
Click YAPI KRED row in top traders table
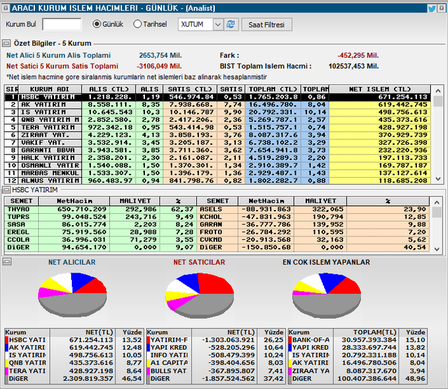[x=358, y=348]
